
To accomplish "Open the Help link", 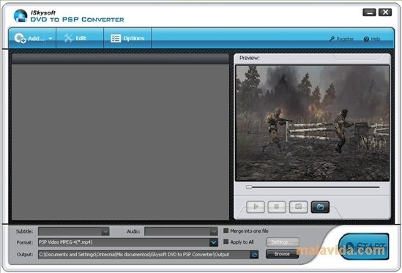I will click(372, 39).
